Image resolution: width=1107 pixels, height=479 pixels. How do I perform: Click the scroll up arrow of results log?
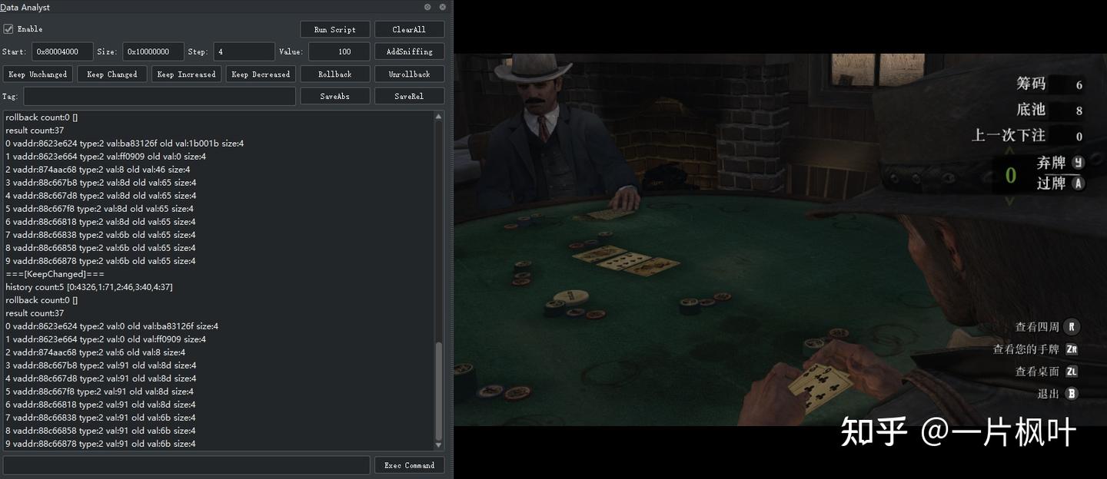[439, 117]
